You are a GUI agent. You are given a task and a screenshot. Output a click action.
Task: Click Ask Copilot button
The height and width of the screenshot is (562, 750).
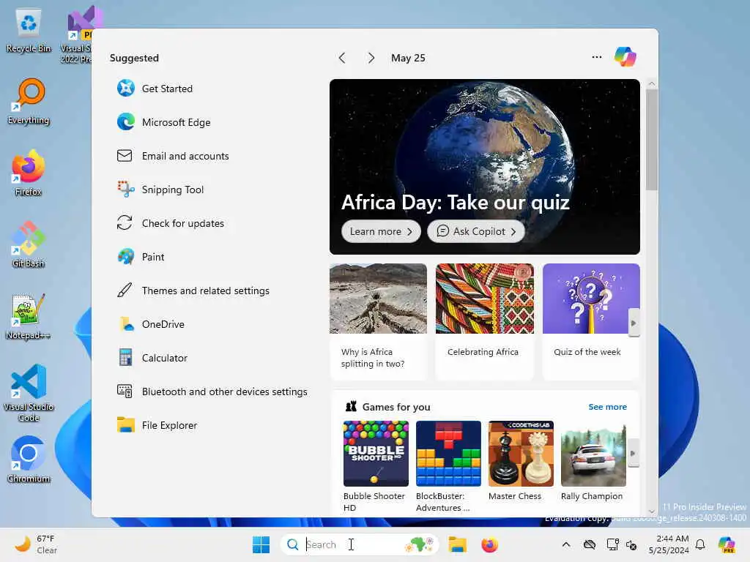coord(476,231)
